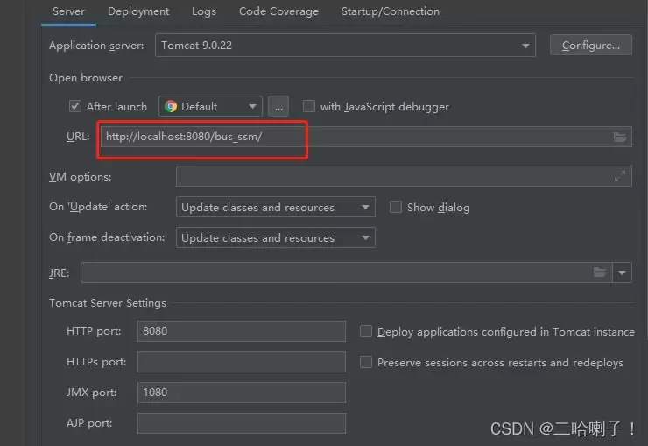The width and height of the screenshot is (648, 446).
Task: Open the Logs tab
Action: [204, 11]
